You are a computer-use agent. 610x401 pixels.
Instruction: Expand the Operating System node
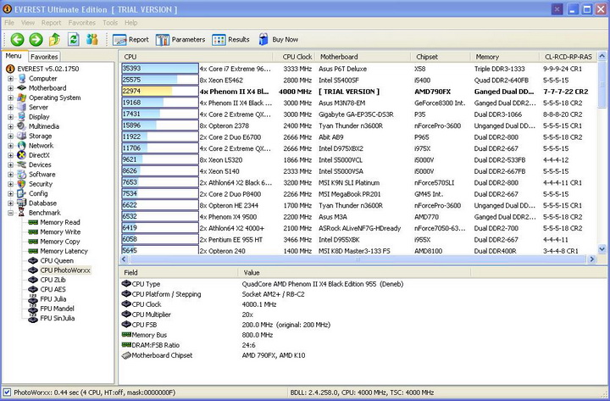(x=10, y=97)
